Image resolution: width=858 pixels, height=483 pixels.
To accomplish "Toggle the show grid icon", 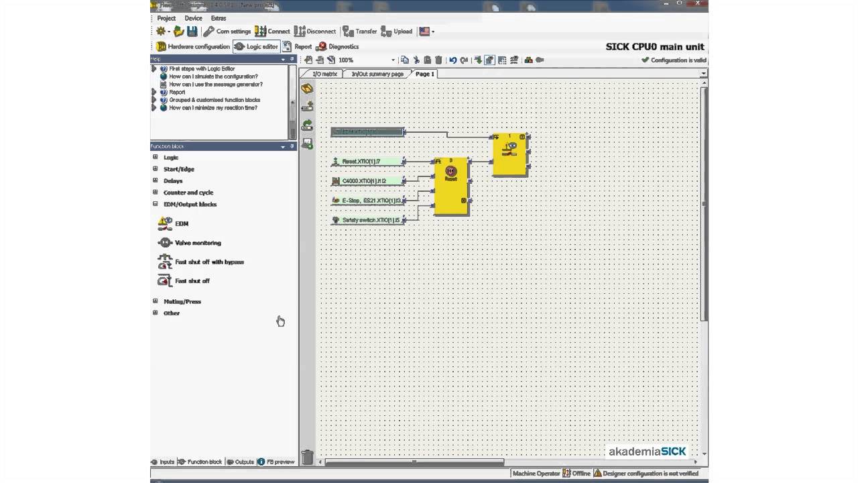I will coord(502,60).
